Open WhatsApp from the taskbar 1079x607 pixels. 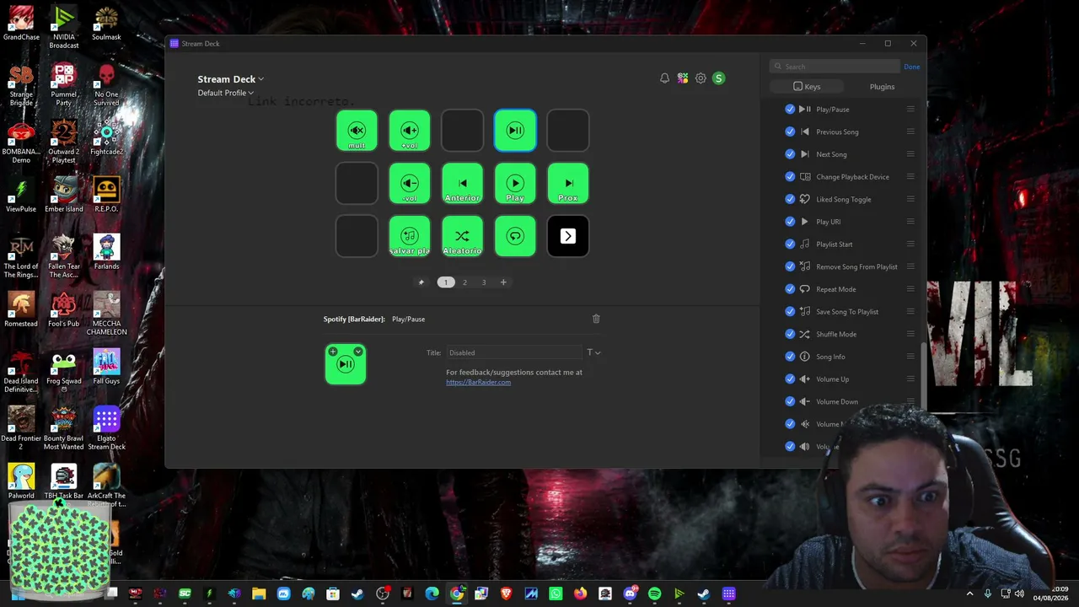click(x=556, y=594)
